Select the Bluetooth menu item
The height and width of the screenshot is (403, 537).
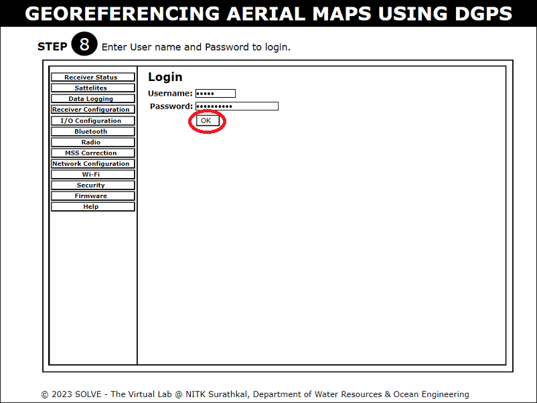coord(92,132)
